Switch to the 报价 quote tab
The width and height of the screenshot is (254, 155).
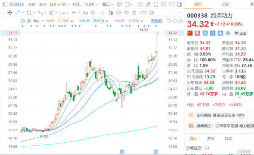pos(198,4)
